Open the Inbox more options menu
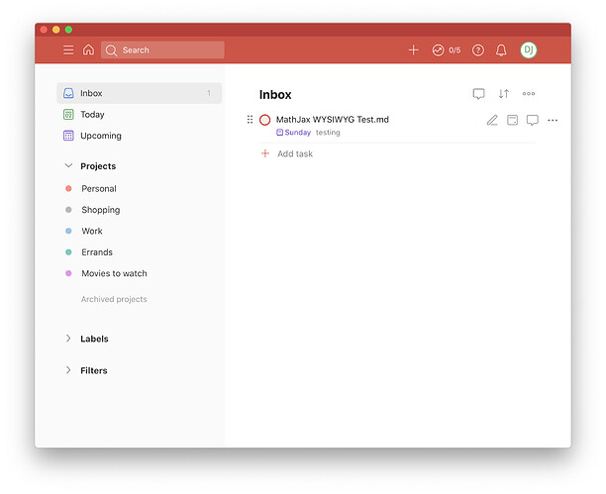Image resolution: width=606 pixels, height=494 pixels. 529,93
